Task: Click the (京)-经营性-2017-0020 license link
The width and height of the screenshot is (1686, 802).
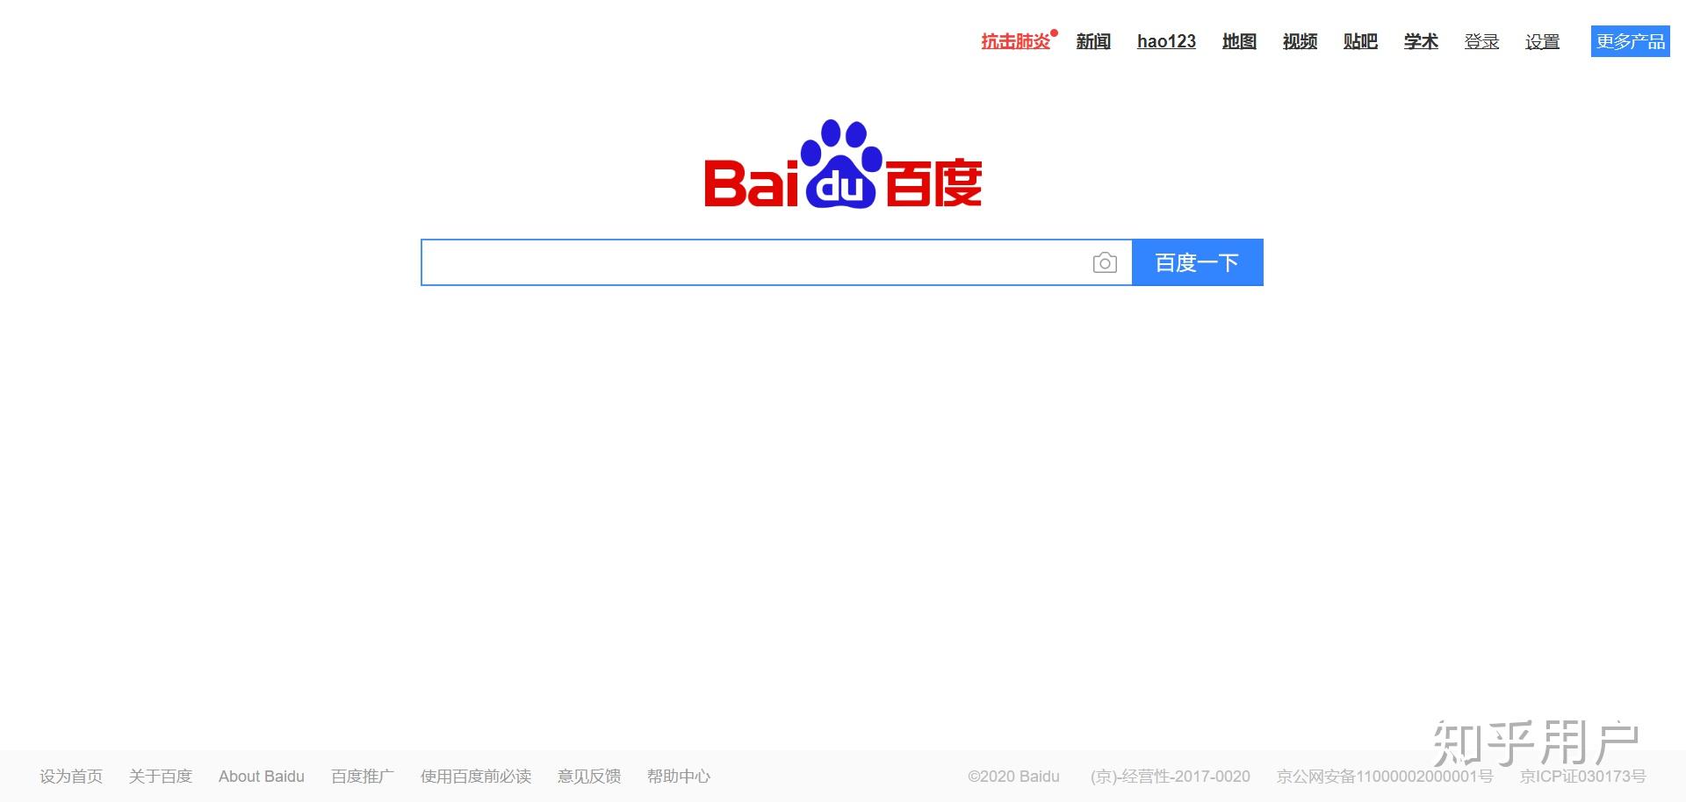Action: 1171,777
